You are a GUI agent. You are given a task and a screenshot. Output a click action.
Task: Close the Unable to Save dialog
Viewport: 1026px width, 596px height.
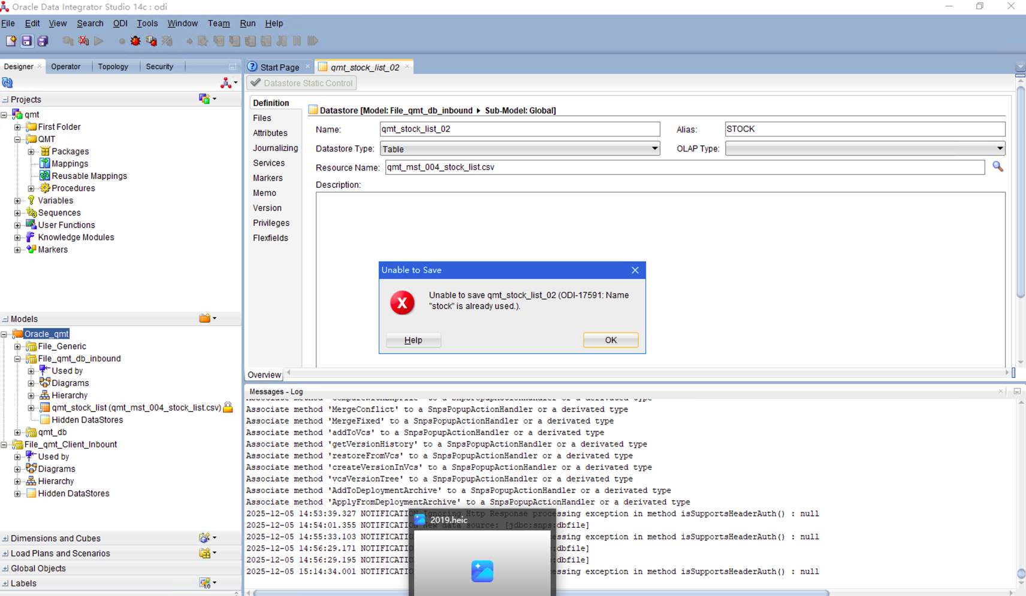(x=635, y=270)
